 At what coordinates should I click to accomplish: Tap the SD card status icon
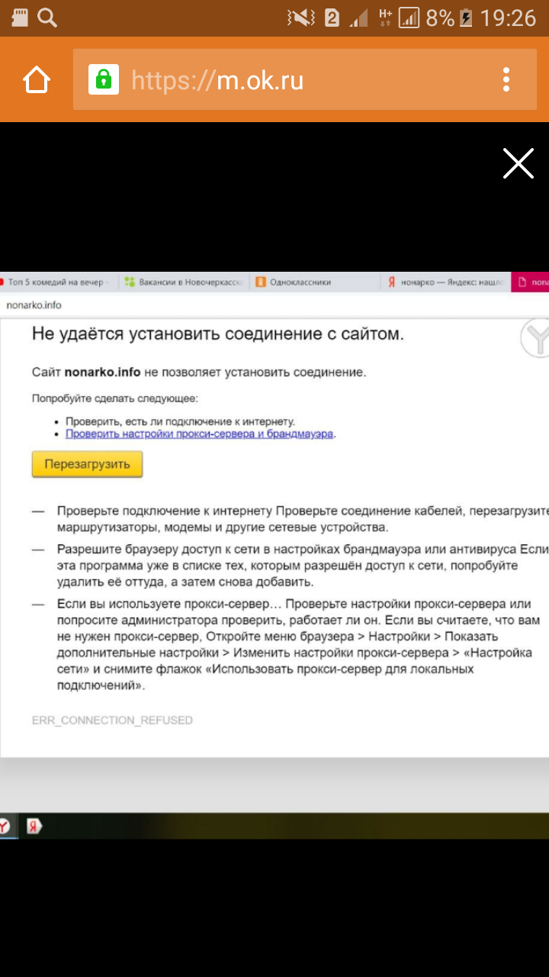pos(19,18)
